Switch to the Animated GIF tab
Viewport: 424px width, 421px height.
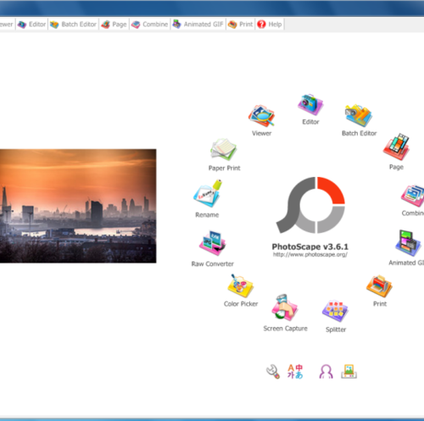click(x=198, y=25)
